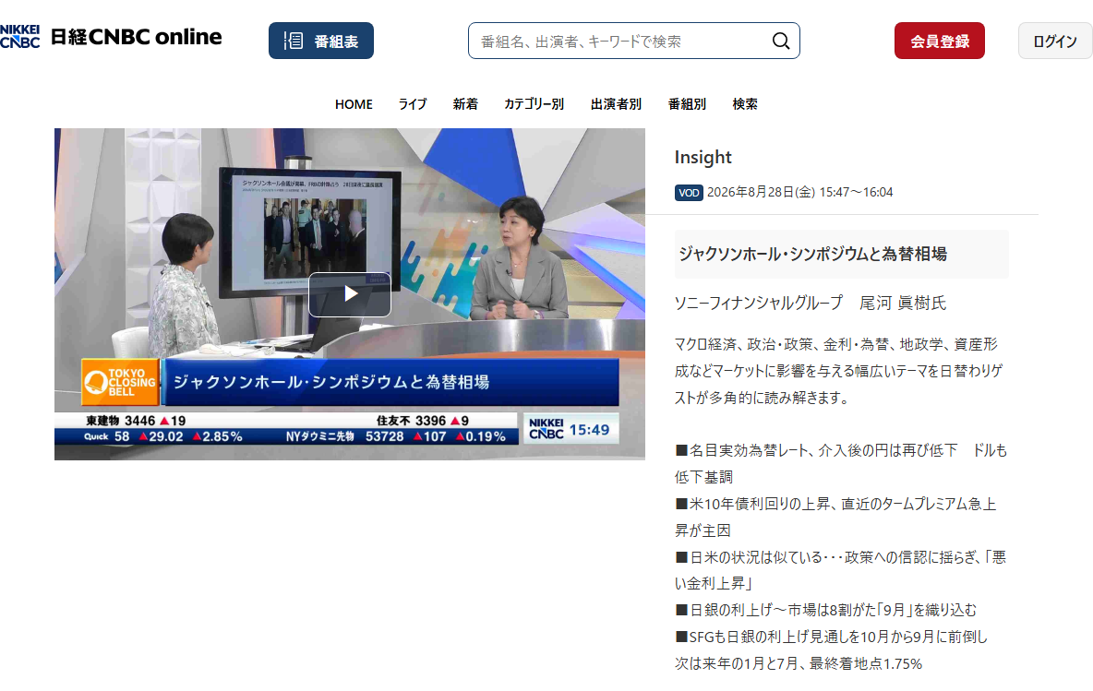Click the episode title ジャクソンホール・シンポジウムと為替相場

pos(812,254)
